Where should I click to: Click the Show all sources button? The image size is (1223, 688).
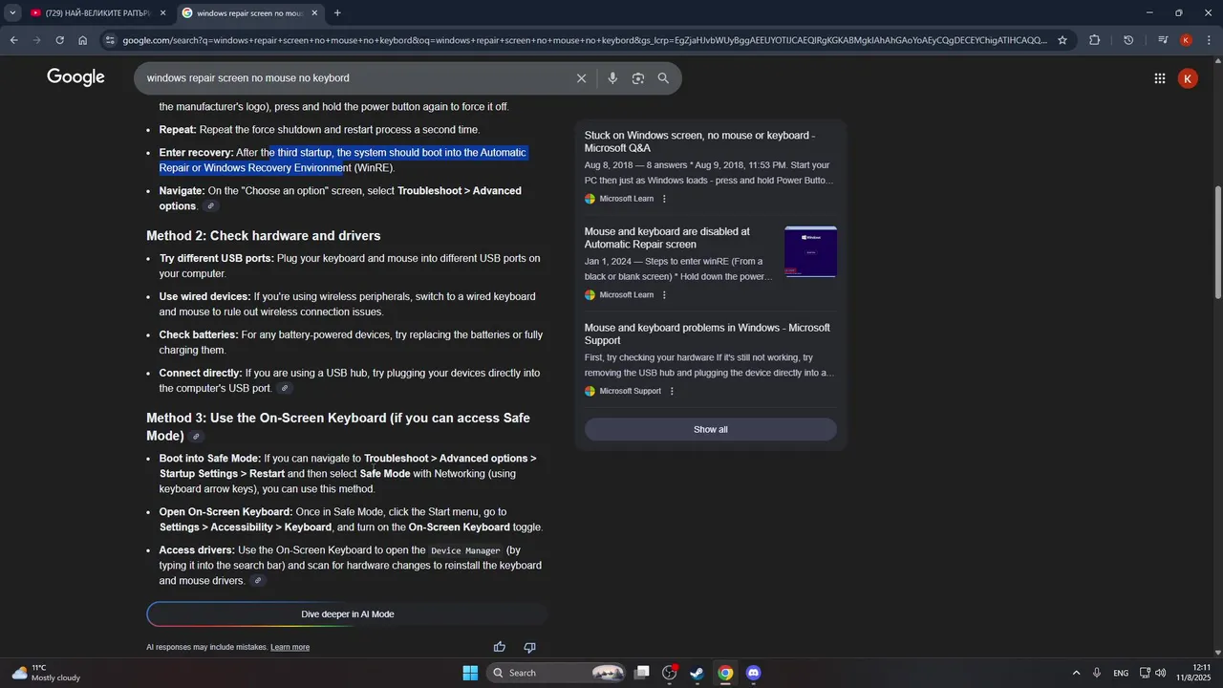pos(710,429)
